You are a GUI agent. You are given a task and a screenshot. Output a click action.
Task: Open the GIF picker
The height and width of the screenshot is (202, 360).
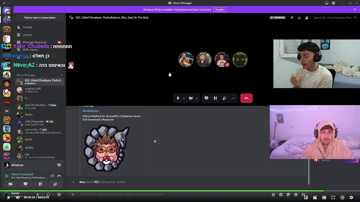coord(281,195)
